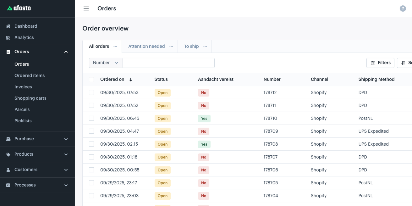Expand the Customers sidebar section
The width and height of the screenshot is (412, 206).
66,170
